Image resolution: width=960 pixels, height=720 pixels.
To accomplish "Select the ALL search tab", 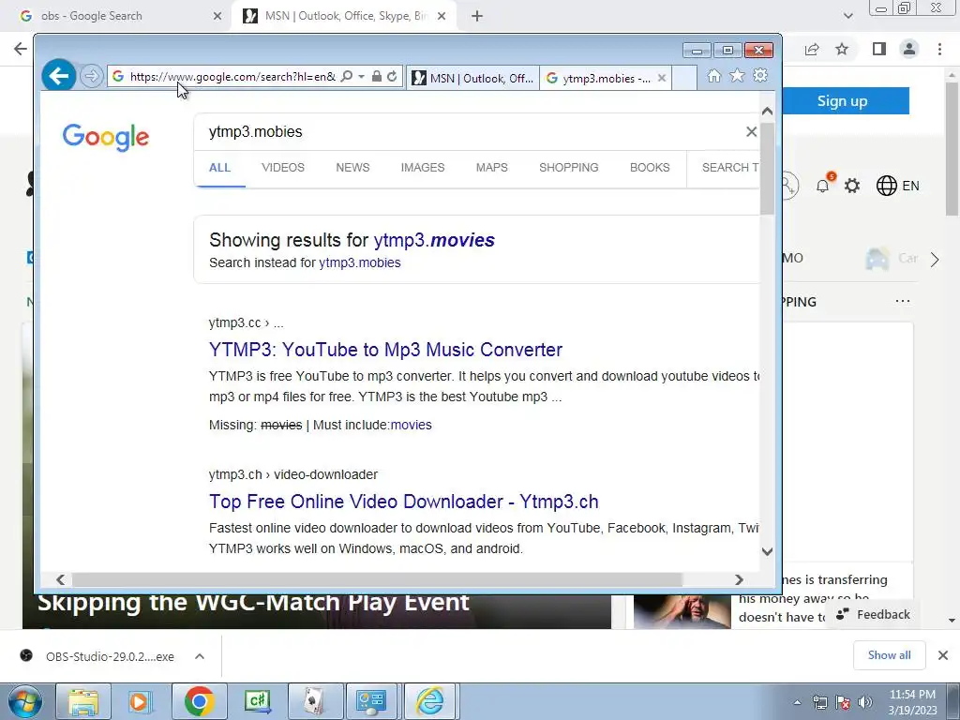I will (x=219, y=168).
